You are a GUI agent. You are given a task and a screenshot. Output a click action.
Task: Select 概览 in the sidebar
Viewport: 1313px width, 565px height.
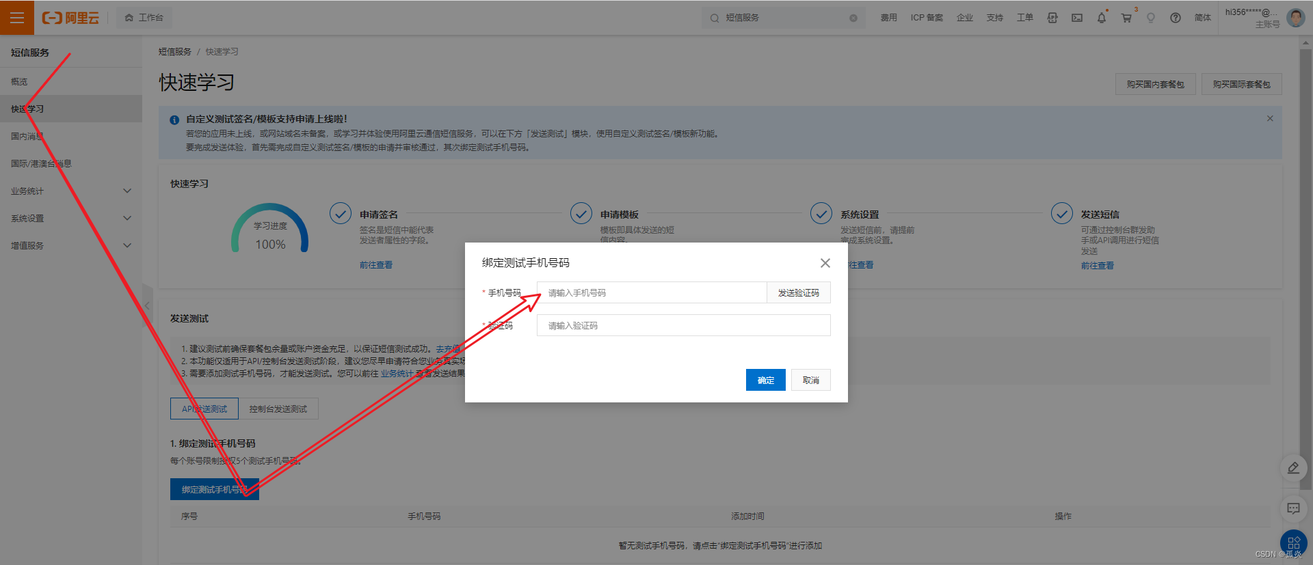71,81
